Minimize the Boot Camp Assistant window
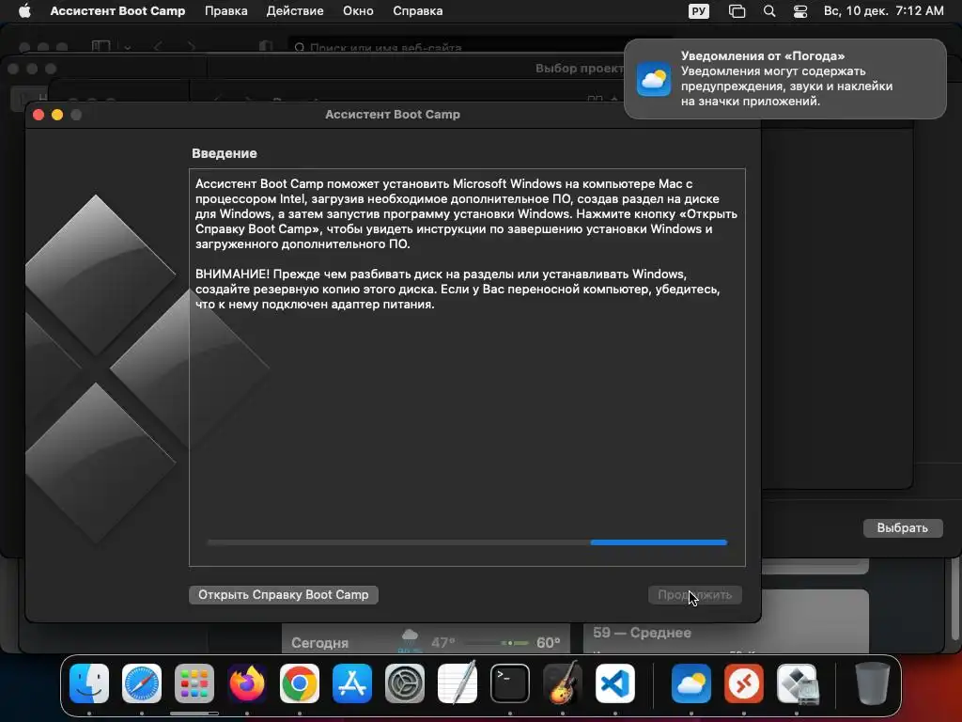 (57, 115)
